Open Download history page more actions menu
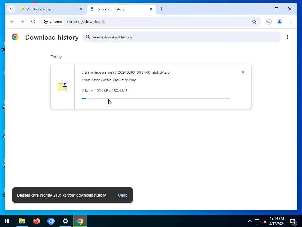The image size is (302, 227). (287, 37)
